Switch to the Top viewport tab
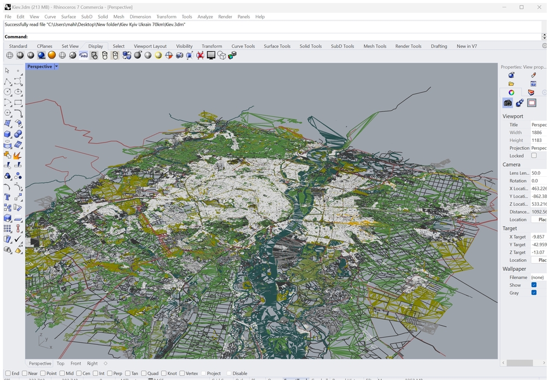This screenshot has height=382, width=549. [60, 363]
